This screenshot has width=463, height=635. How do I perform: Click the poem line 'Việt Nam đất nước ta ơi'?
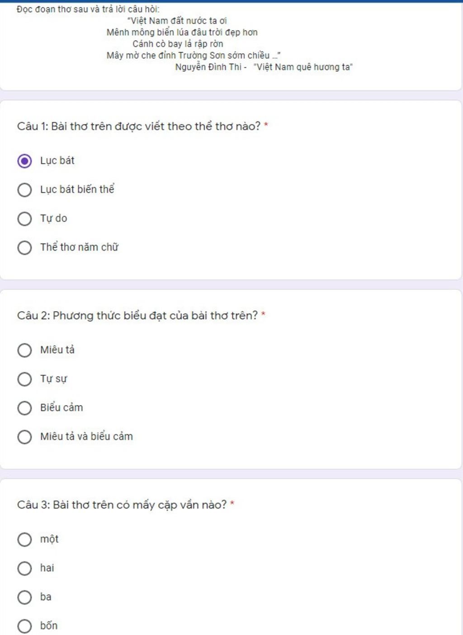pos(177,21)
